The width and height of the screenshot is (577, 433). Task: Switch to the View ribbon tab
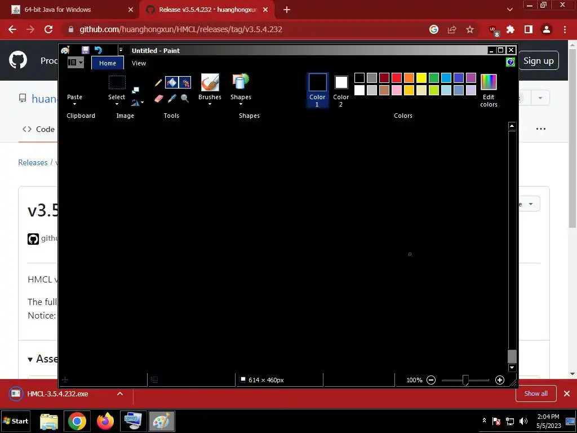click(139, 63)
